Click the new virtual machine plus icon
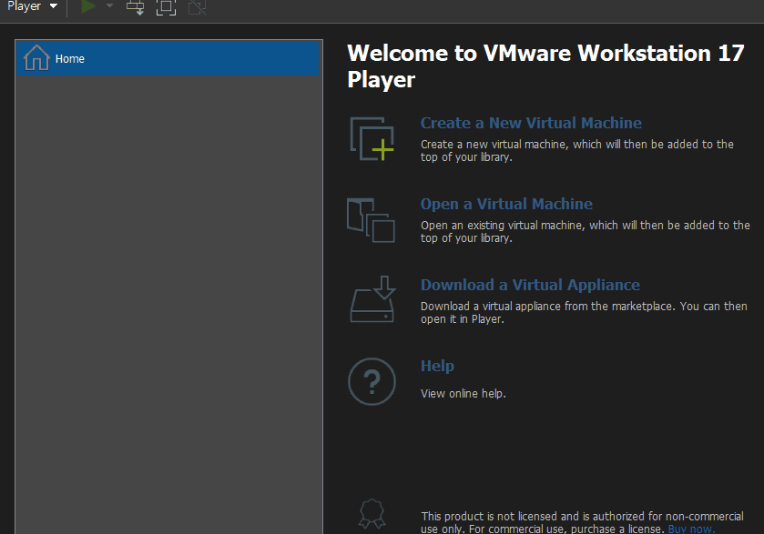This screenshot has height=534, width=764. (372, 139)
